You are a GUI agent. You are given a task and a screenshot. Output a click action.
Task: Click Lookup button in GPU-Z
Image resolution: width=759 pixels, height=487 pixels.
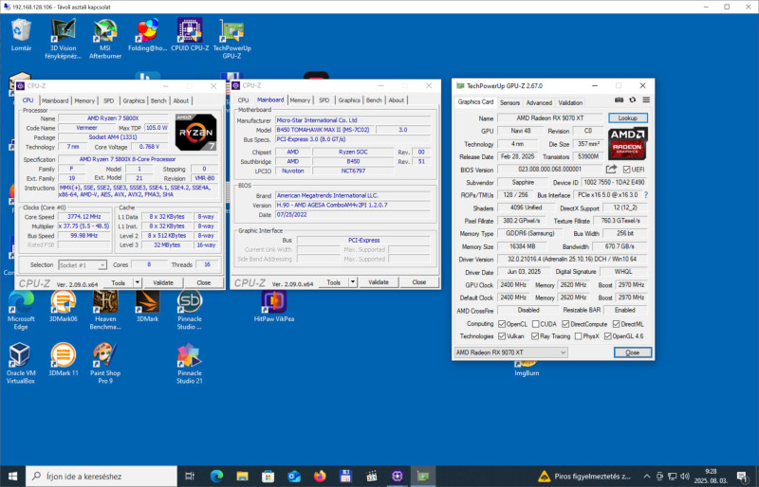(x=627, y=118)
